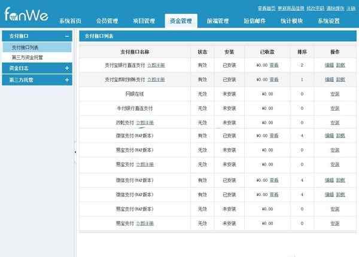Click 未安装 cell in 丰付银行直连支付 row

tap(229, 108)
